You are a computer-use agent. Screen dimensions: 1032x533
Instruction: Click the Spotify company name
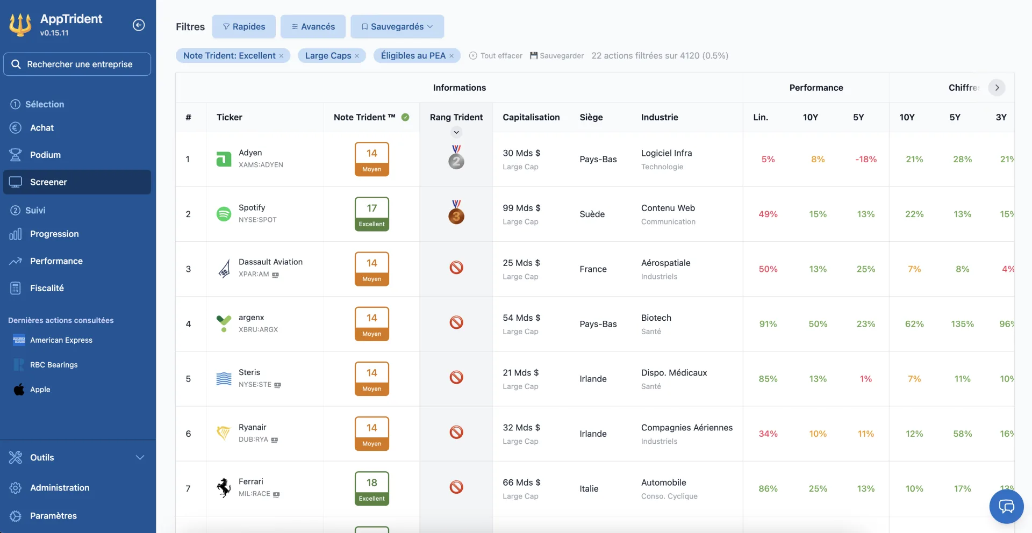click(252, 207)
